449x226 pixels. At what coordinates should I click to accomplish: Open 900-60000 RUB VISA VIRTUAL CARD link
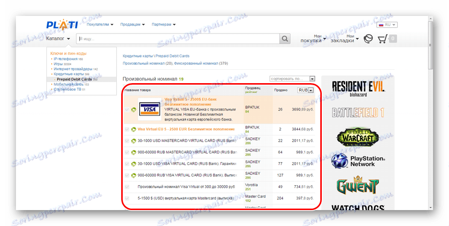(x=187, y=175)
